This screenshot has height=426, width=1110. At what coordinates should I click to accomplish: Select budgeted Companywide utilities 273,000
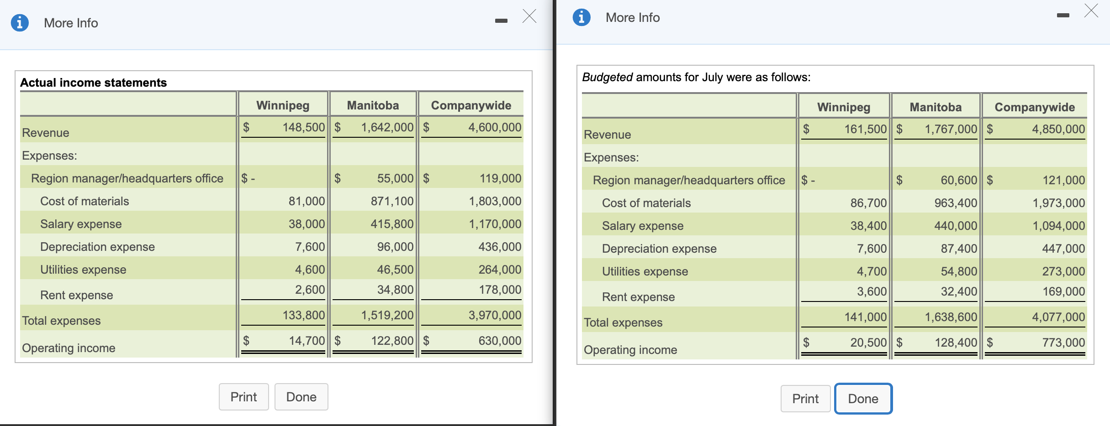(1063, 271)
